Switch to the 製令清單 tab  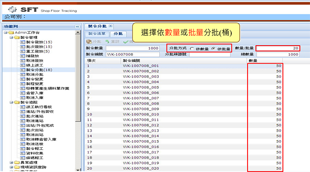(x=97, y=34)
